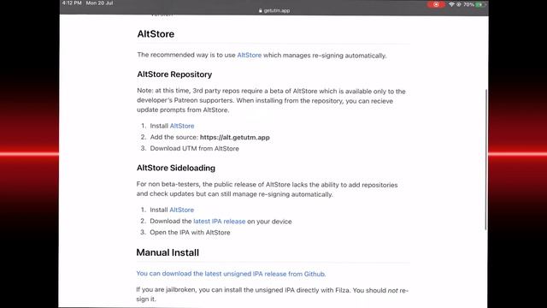
Task: Open AltStore link under AltStore Sideloading steps
Action: click(x=181, y=210)
